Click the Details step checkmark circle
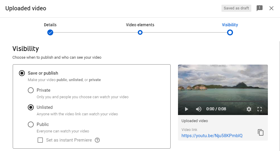The width and height of the screenshot is (280, 151). 50,32
